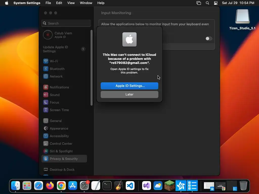Open the Apple menu
The image size is (259, 194).
point(7,3)
